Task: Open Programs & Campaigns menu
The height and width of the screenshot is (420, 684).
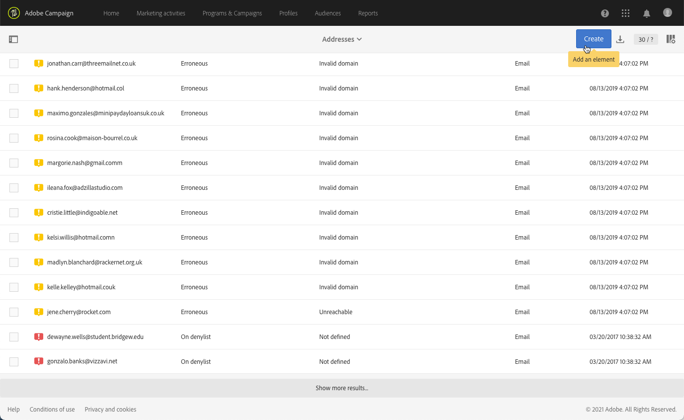Action: tap(232, 13)
